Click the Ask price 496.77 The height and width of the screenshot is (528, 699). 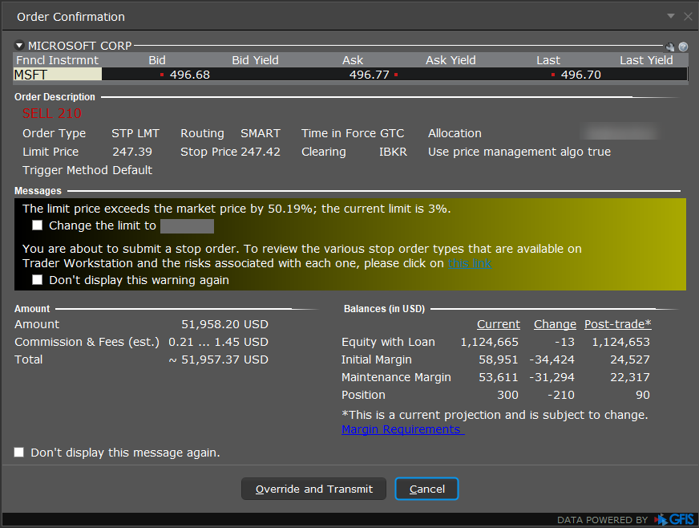pos(369,75)
